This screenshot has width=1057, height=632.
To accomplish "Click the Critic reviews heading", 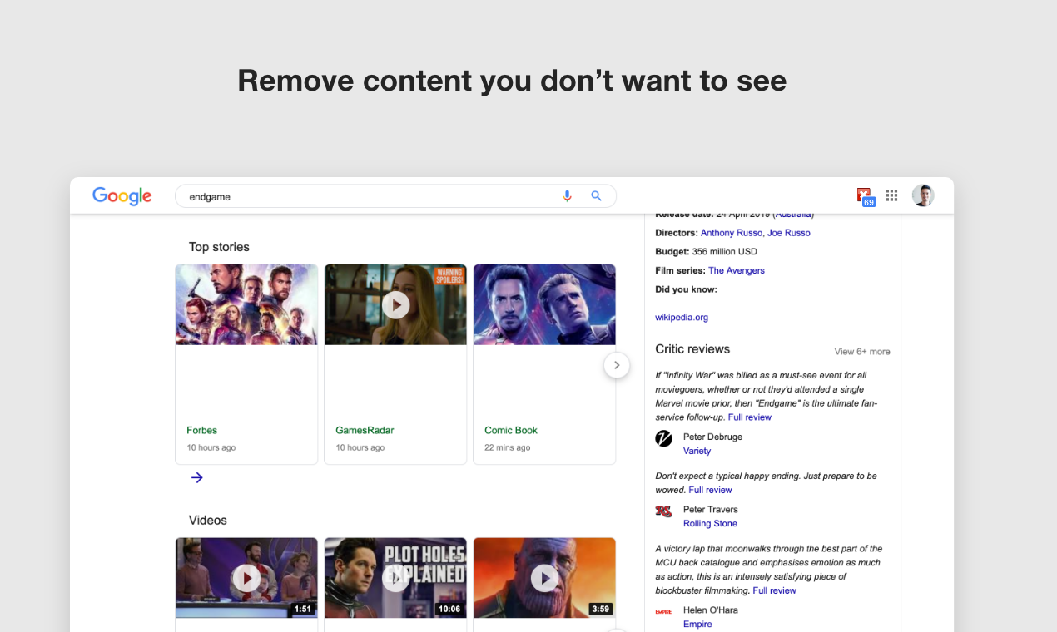I will [692, 349].
